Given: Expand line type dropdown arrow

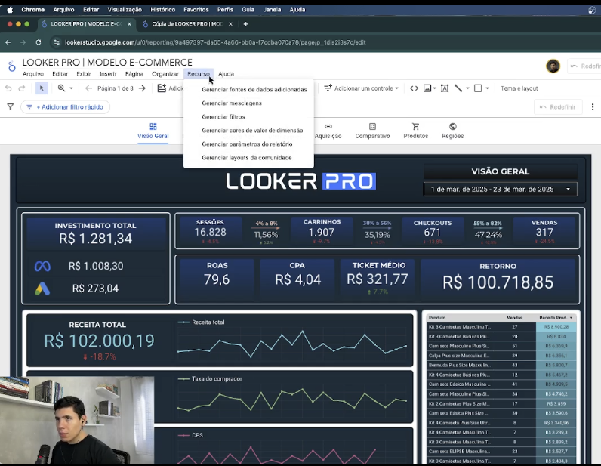Looking at the screenshot, I should tap(467, 88).
